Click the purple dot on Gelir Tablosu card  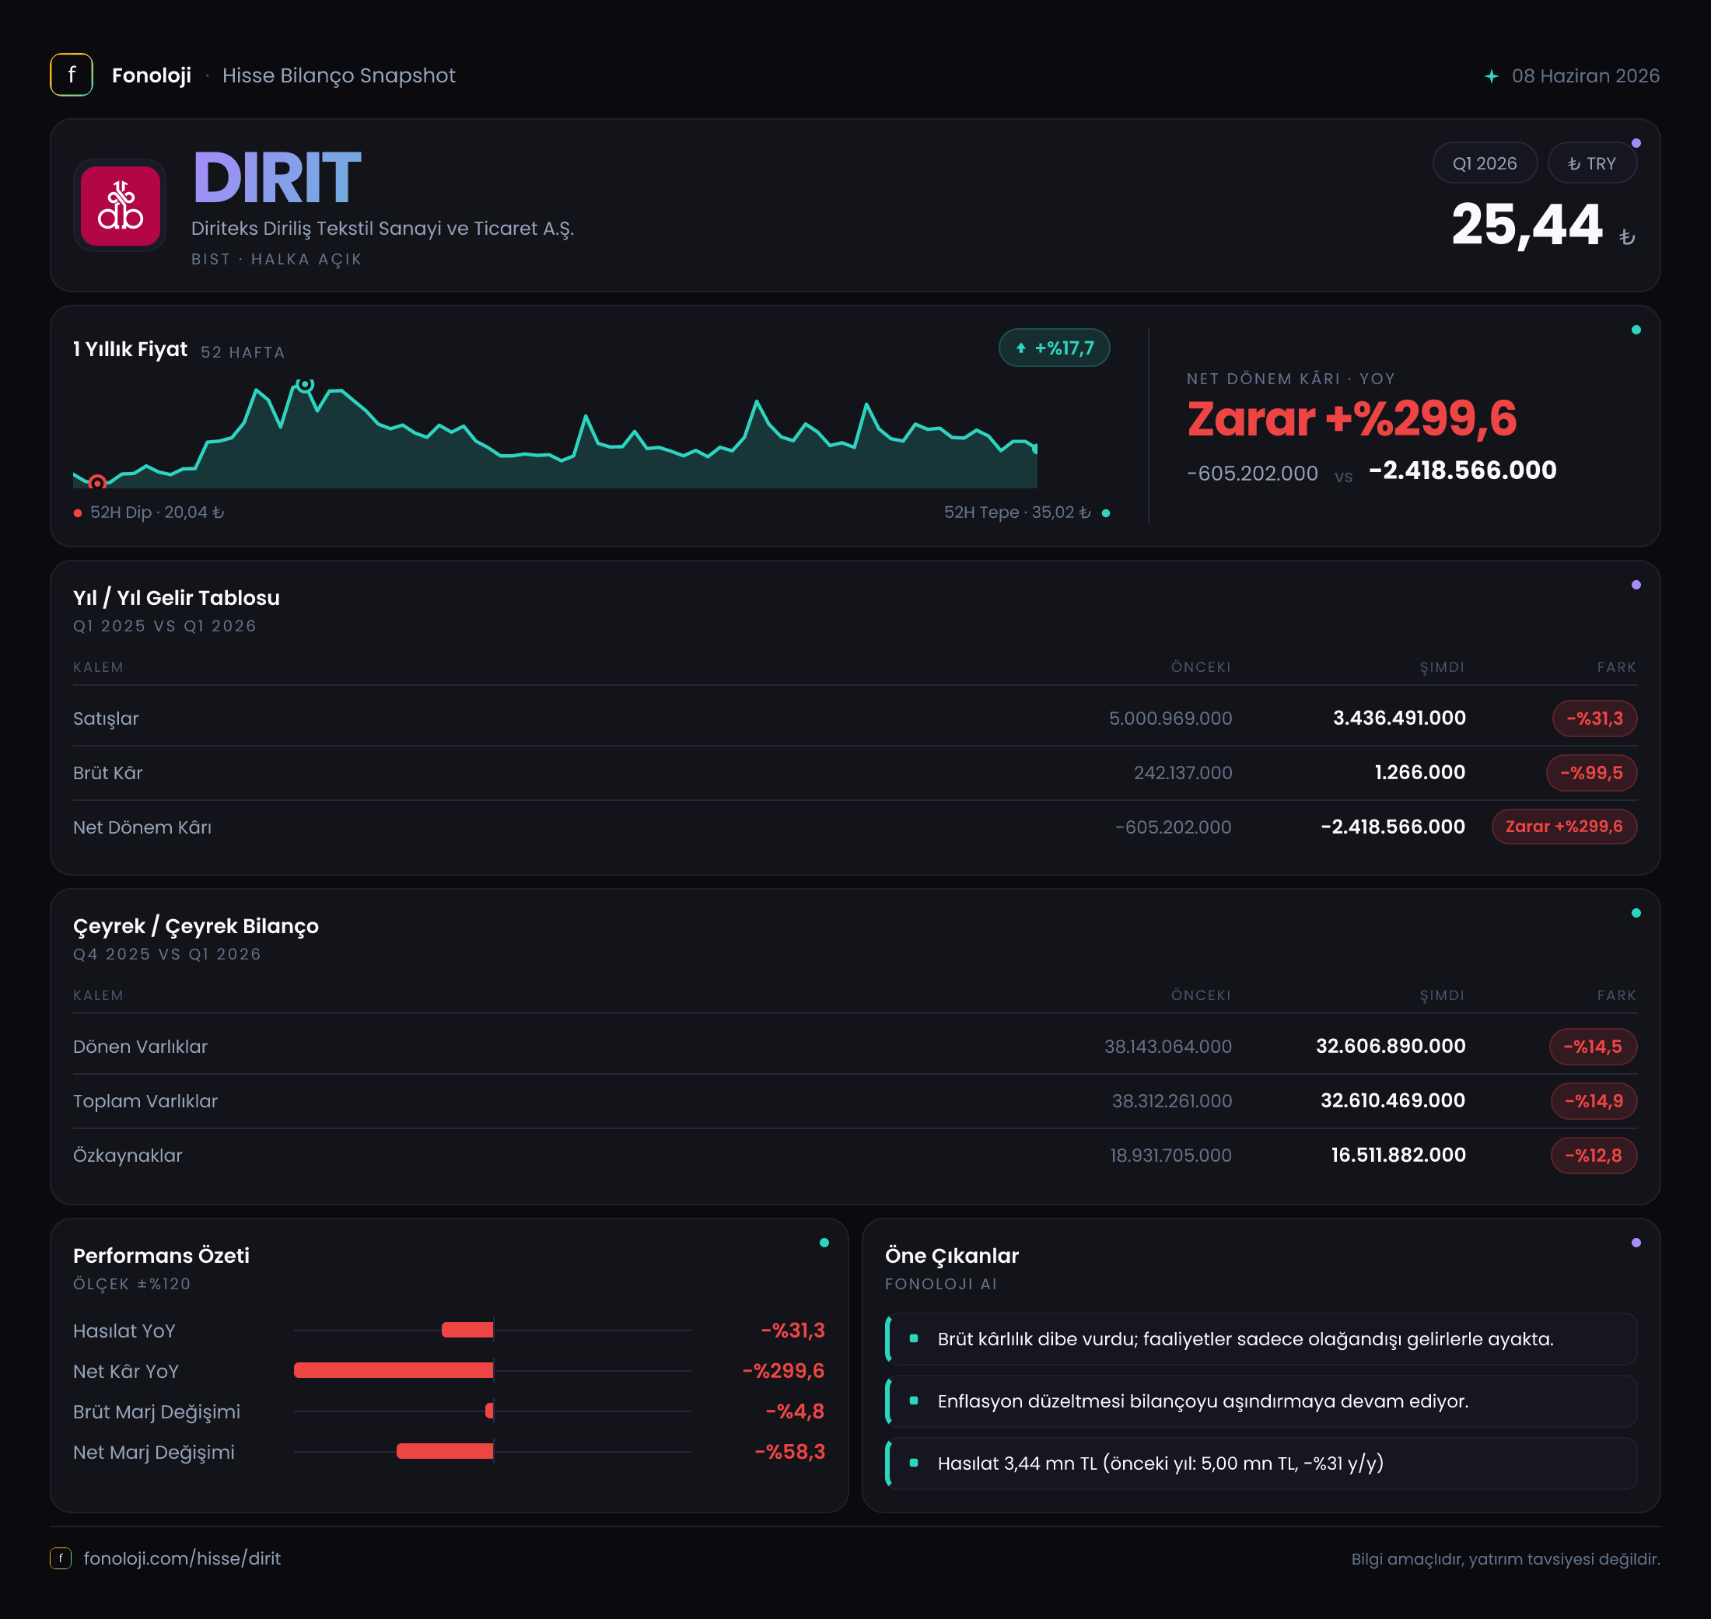pyautogui.click(x=1635, y=585)
